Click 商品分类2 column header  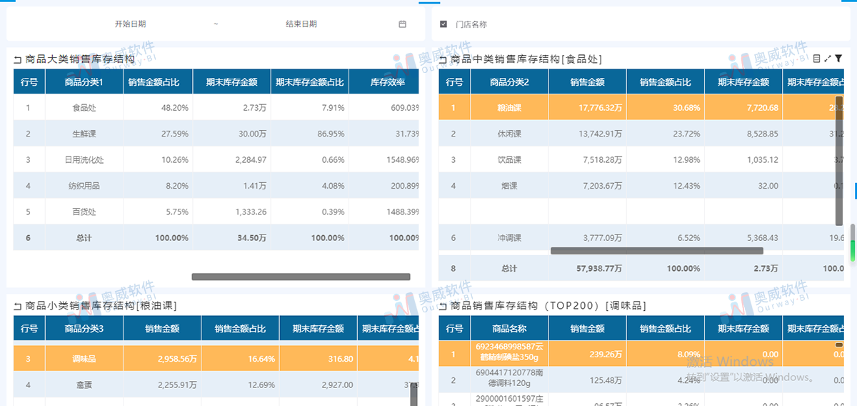tap(509, 82)
